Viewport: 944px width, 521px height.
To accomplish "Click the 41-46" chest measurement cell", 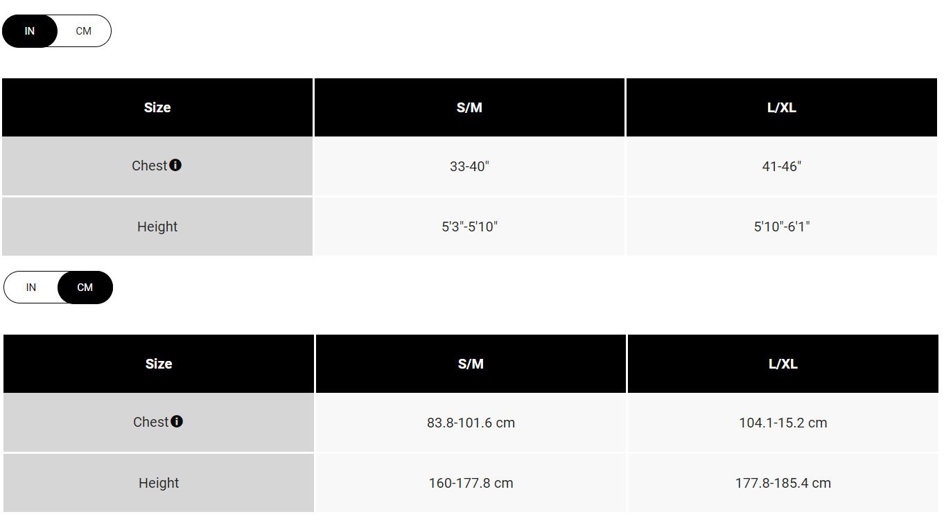I will (x=782, y=167).
